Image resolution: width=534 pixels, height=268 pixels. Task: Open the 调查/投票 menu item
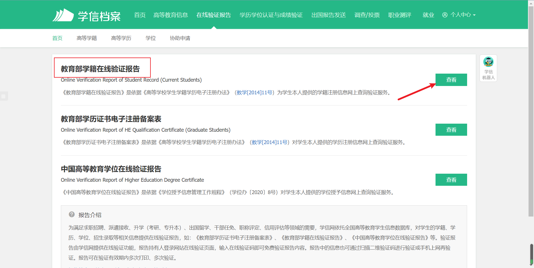367,15
